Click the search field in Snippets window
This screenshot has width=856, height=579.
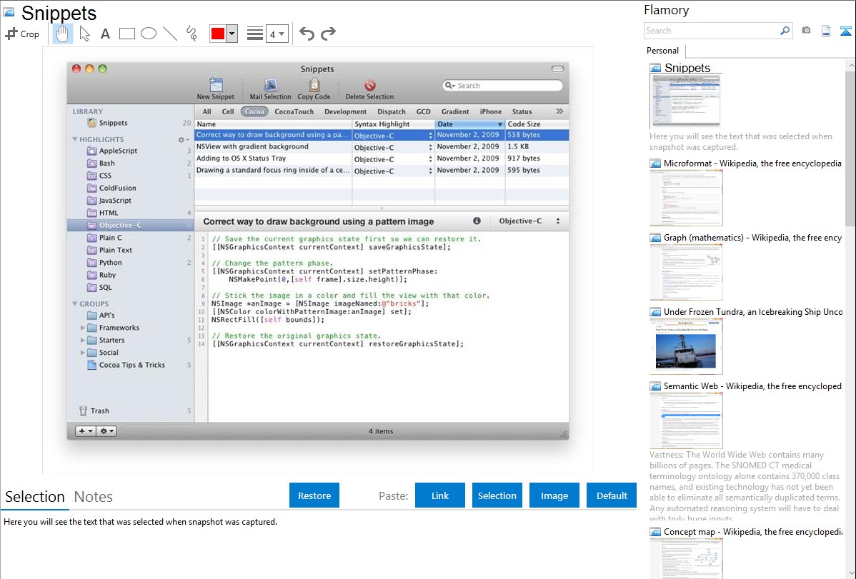coord(503,86)
